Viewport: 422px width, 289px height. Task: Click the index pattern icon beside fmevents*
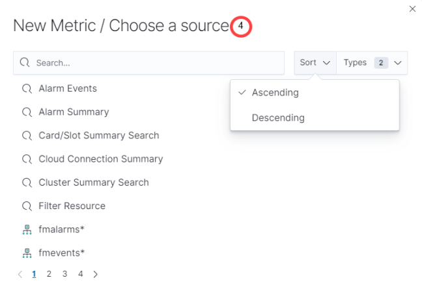(x=27, y=253)
